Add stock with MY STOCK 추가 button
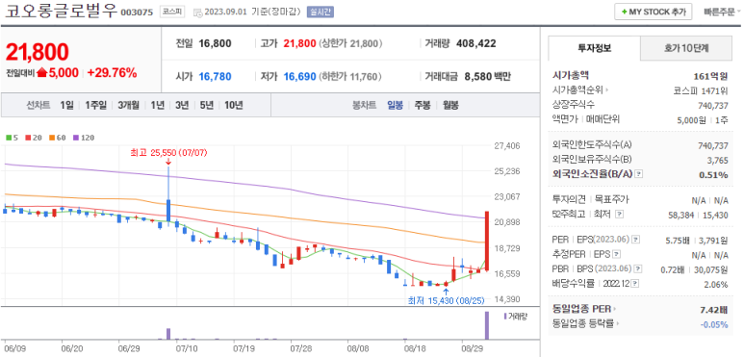The width and height of the screenshot is (744, 357). 653,12
